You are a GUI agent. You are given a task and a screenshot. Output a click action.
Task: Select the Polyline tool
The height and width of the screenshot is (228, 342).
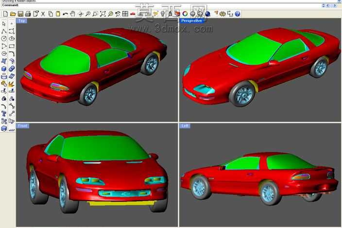pos(4,31)
